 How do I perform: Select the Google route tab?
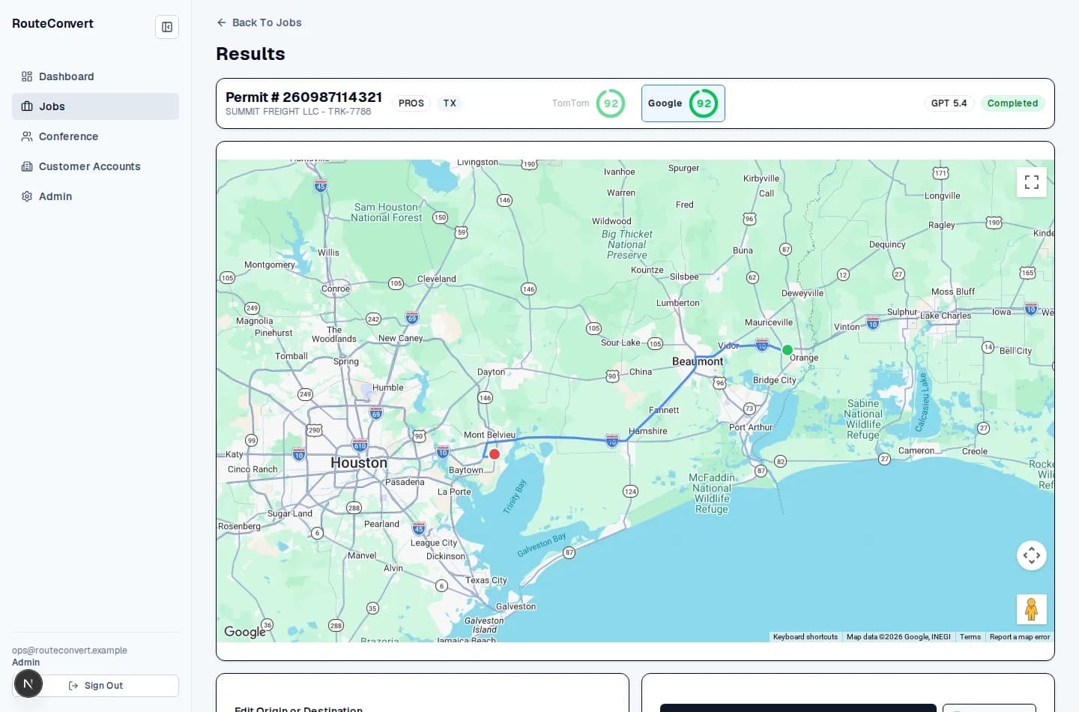tap(683, 103)
